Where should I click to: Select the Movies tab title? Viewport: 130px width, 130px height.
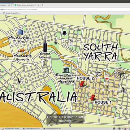pos(4,5)
